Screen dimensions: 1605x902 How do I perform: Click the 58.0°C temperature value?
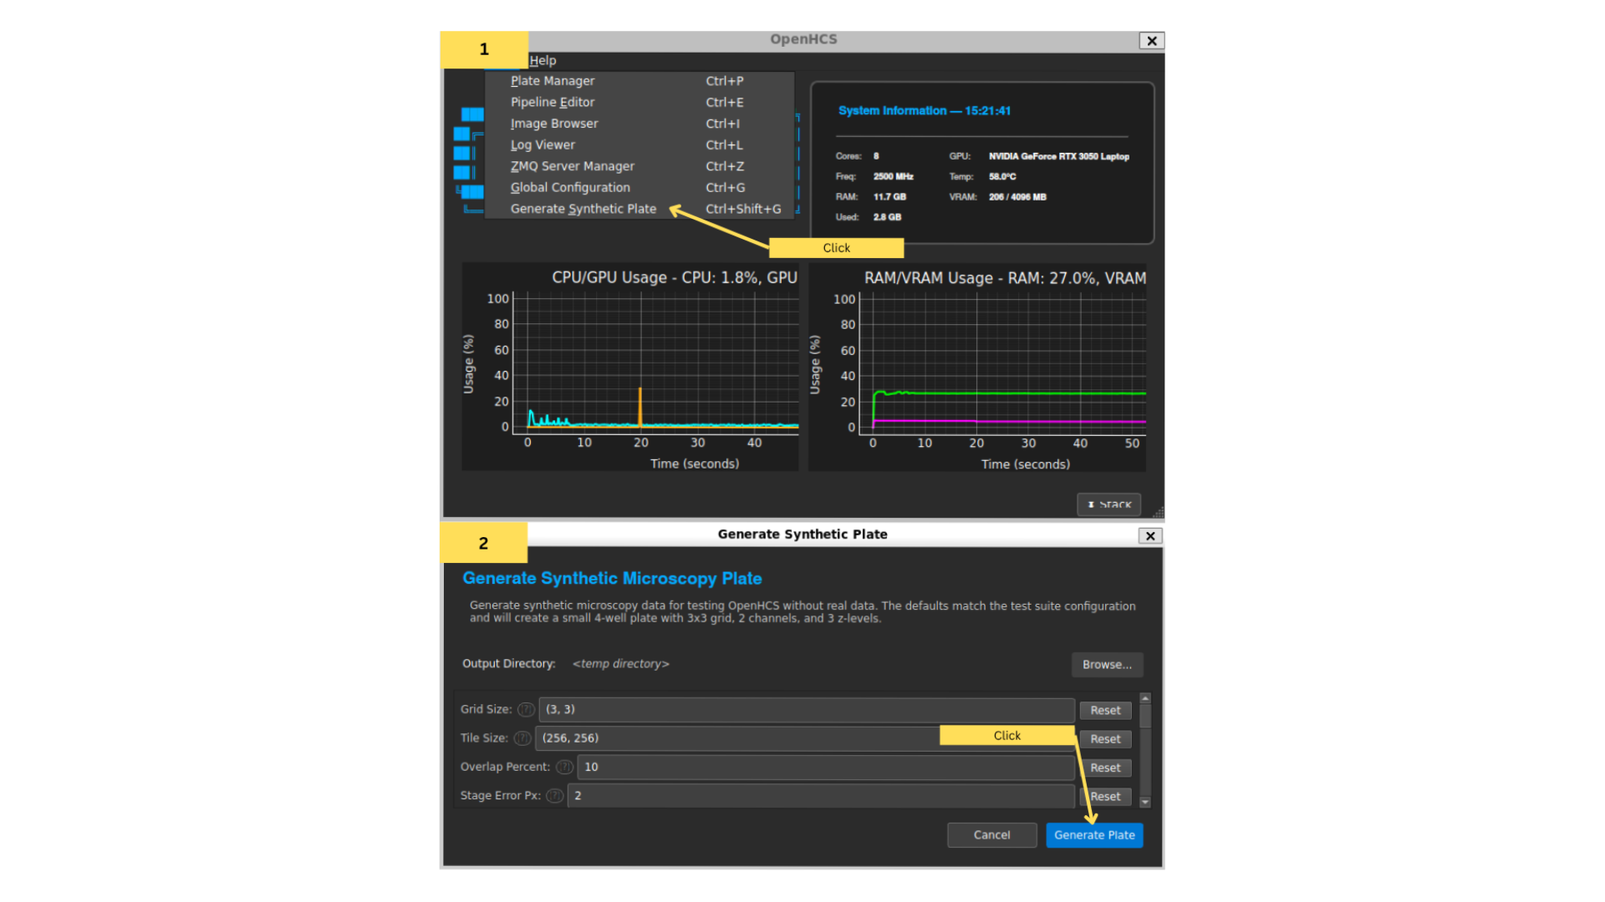click(1002, 177)
